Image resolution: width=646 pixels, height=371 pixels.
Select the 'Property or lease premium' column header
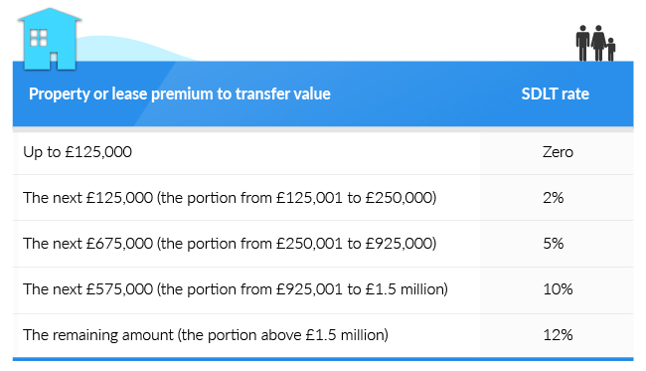click(x=180, y=93)
